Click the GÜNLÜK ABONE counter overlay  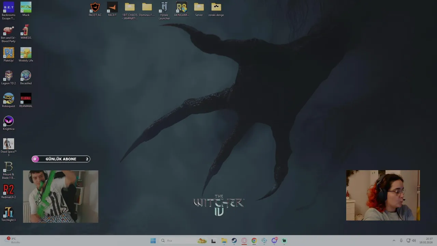[61, 159]
